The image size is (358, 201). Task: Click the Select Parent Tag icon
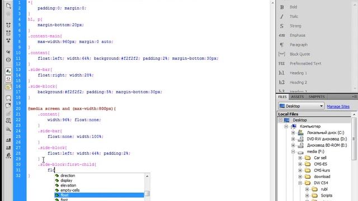[8, 52]
